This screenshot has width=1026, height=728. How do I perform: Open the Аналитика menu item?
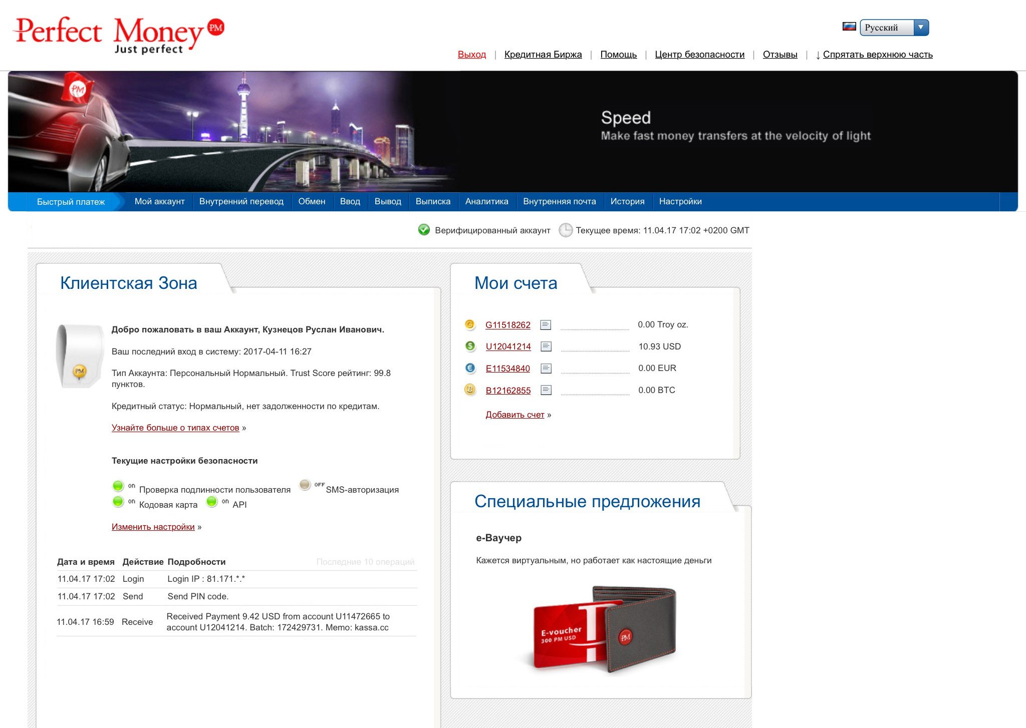click(x=487, y=201)
